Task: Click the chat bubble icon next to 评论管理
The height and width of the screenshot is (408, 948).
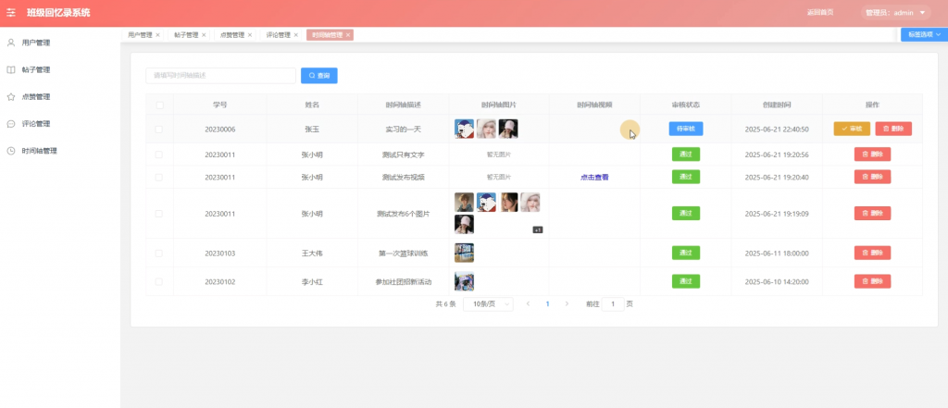Action: click(11, 124)
